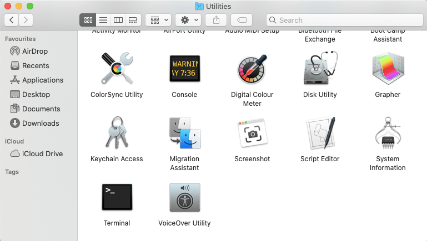Screen dimensions: 427x241
Task: Select the Grapher app icon
Action: coord(388,69)
